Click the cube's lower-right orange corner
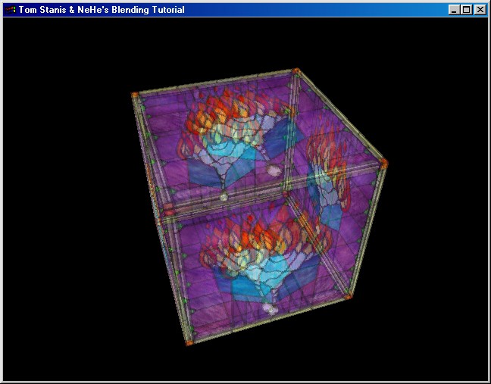 [348, 296]
